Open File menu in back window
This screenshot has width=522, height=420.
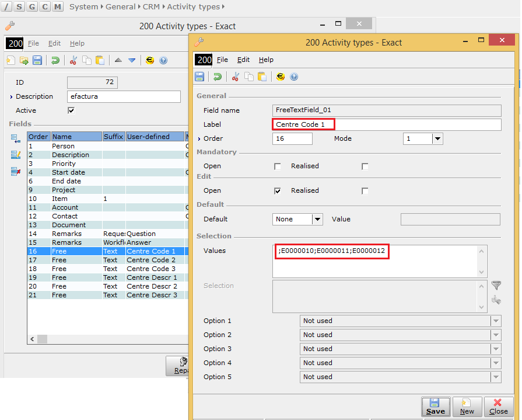pos(33,43)
